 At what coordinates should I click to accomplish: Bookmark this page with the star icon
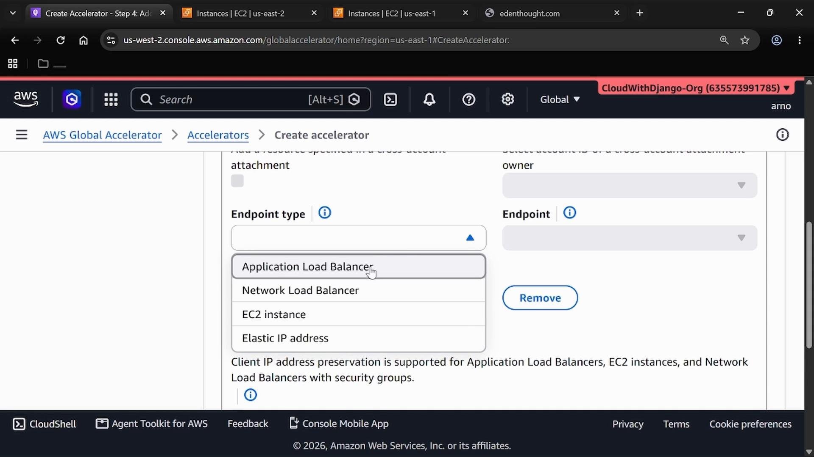(x=745, y=40)
